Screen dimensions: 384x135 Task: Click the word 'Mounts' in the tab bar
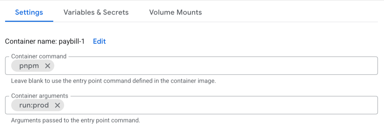pyautogui.click(x=190, y=12)
